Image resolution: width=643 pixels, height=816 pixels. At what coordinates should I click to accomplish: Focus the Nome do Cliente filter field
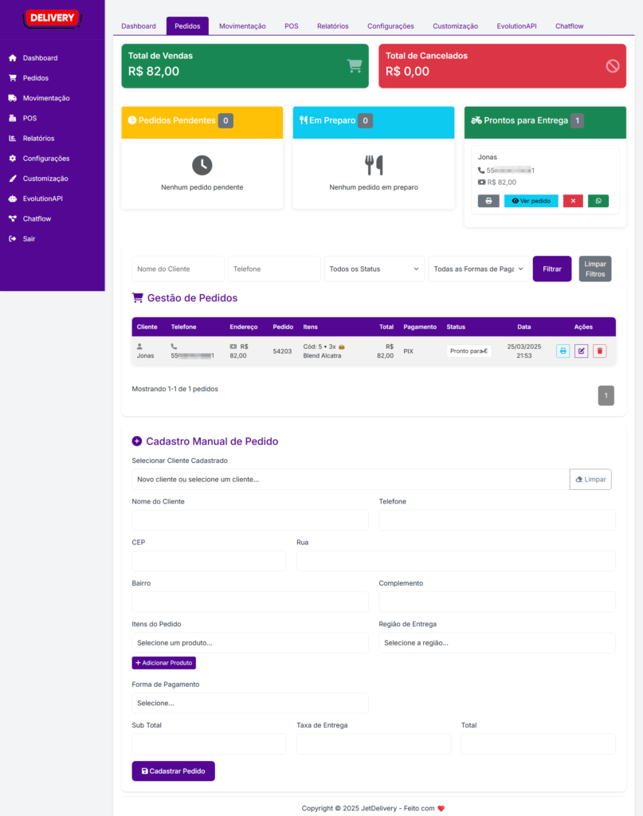(x=178, y=269)
